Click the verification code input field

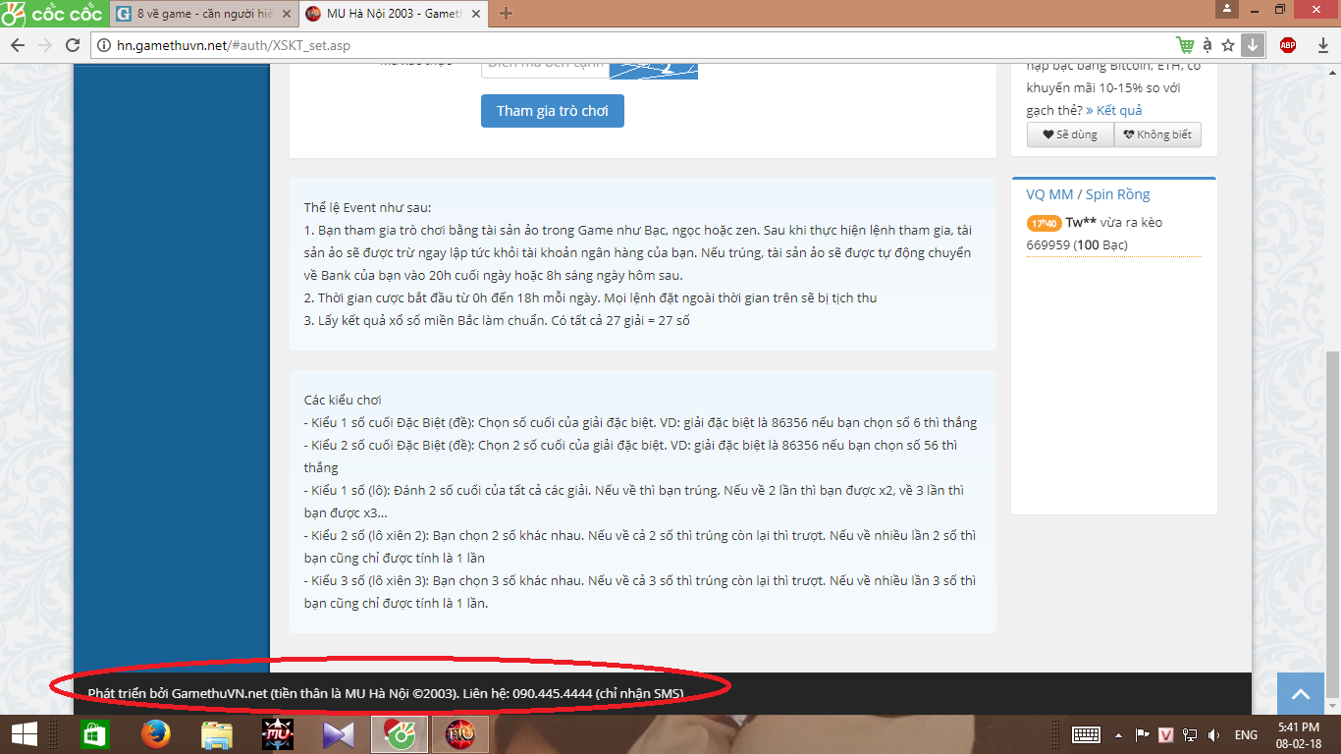click(545, 66)
